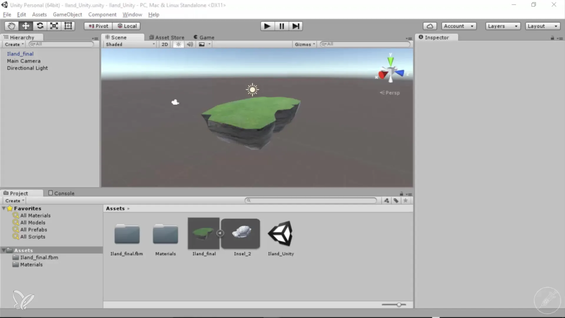
Task: Toggle 2D scene view mode
Action: click(x=165, y=44)
